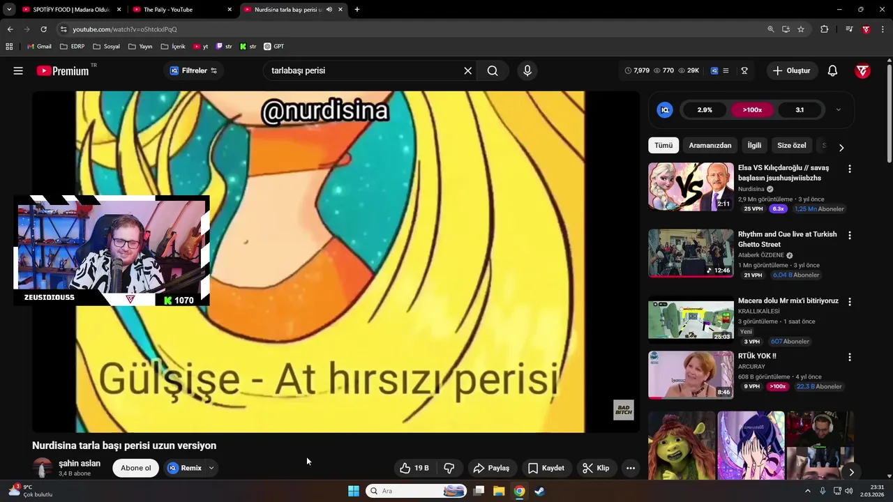Open the YouTube account avatar menu

(863, 70)
